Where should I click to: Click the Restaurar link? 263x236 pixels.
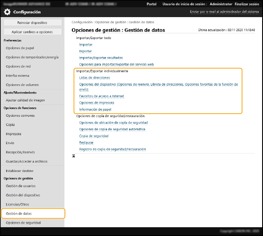tap(86, 143)
